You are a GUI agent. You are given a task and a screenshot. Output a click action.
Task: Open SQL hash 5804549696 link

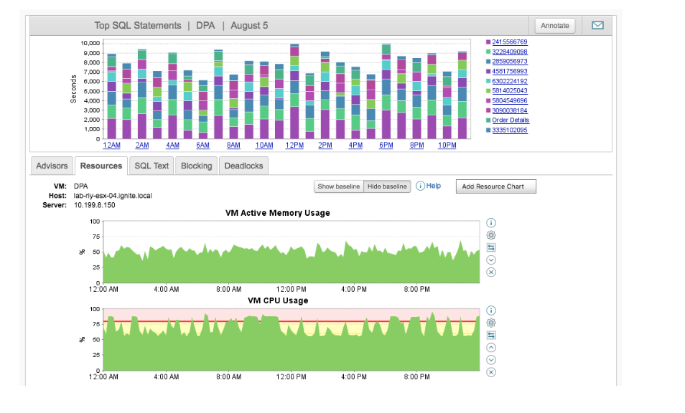tap(509, 100)
